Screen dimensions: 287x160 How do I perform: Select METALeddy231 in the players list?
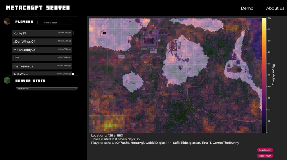(x=42, y=50)
